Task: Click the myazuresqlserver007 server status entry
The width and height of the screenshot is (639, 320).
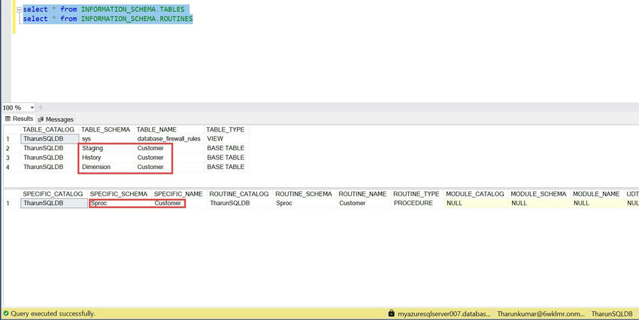Action: [444, 313]
